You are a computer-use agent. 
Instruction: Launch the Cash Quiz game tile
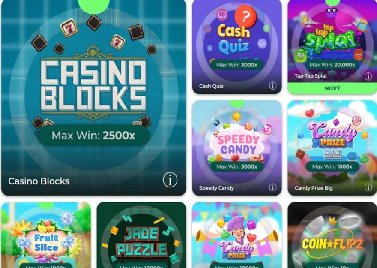pos(237,47)
